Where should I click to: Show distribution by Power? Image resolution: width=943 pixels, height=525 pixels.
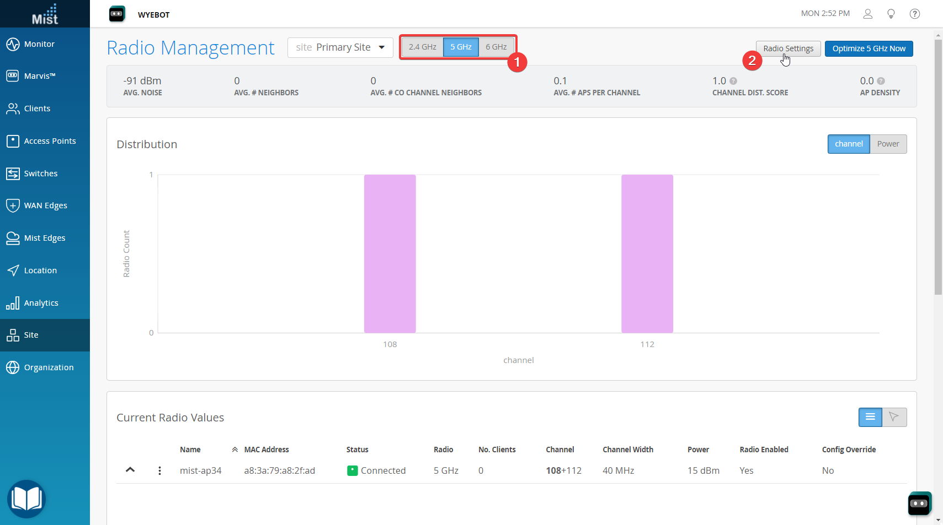coord(888,144)
